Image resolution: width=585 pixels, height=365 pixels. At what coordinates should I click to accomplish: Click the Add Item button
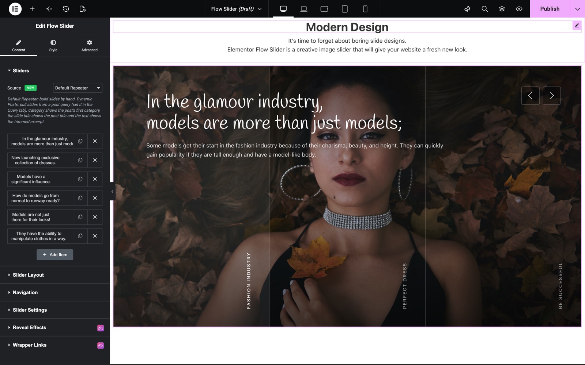[x=55, y=255]
